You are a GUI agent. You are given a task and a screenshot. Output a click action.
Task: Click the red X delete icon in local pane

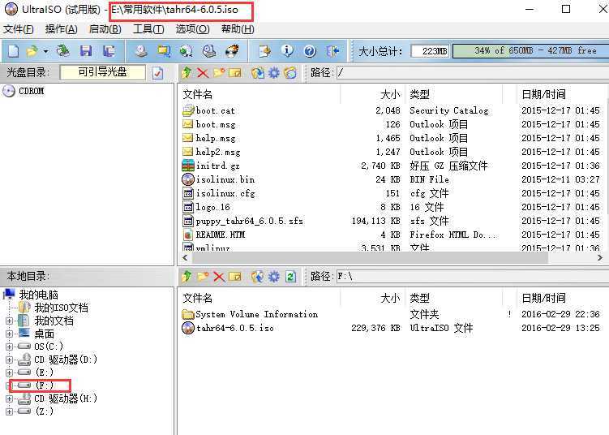219,277
